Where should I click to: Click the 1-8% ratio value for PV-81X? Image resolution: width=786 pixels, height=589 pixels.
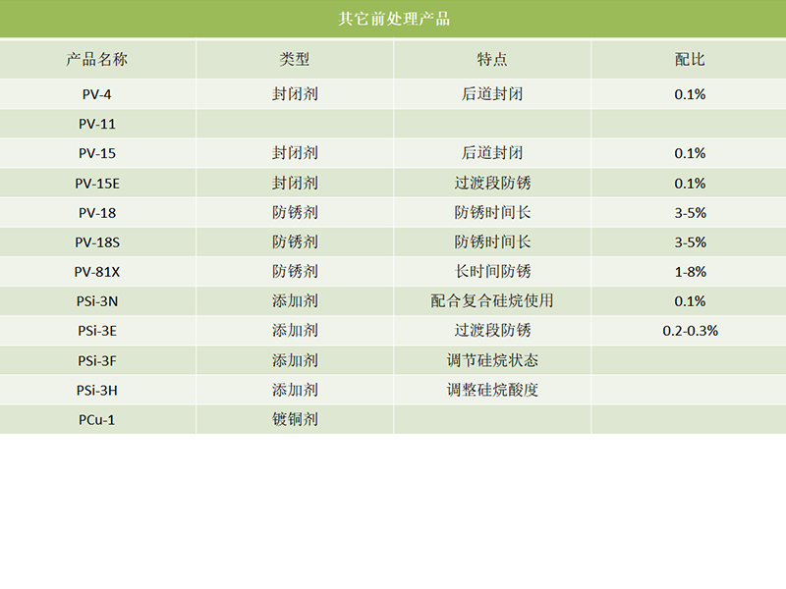click(688, 271)
